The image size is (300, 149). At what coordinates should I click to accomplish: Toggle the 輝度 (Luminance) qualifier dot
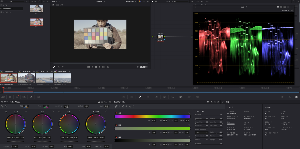click(x=116, y=137)
